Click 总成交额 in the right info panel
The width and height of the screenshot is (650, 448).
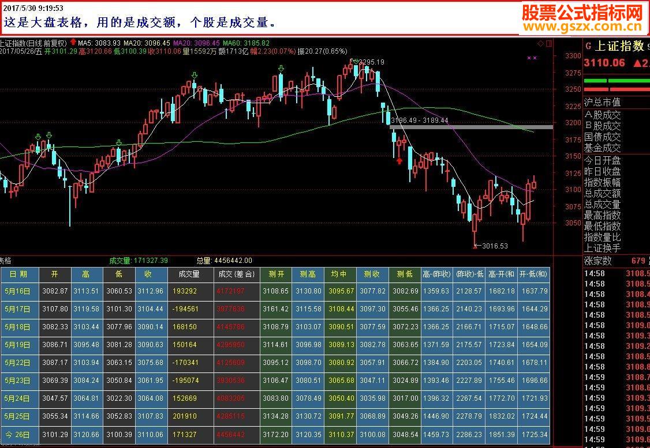tap(602, 193)
